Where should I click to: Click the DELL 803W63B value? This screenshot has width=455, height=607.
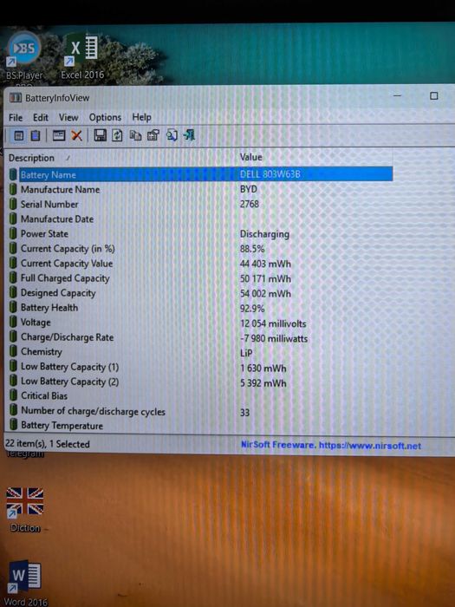click(270, 174)
